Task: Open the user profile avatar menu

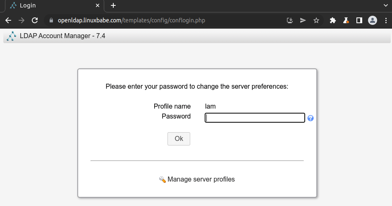Action: coord(373,20)
